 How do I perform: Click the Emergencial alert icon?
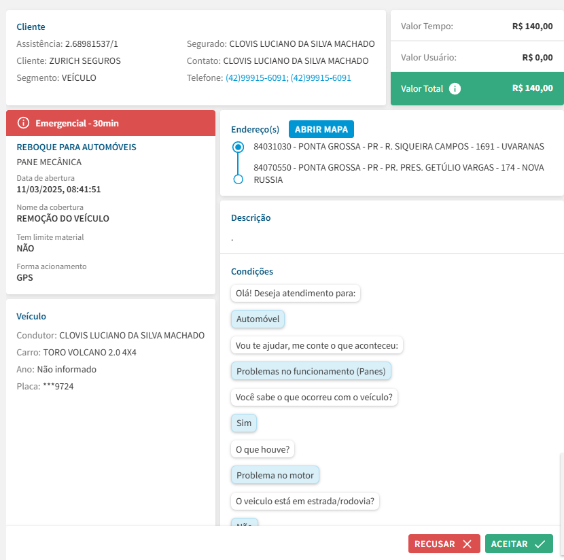pos(24,123)
